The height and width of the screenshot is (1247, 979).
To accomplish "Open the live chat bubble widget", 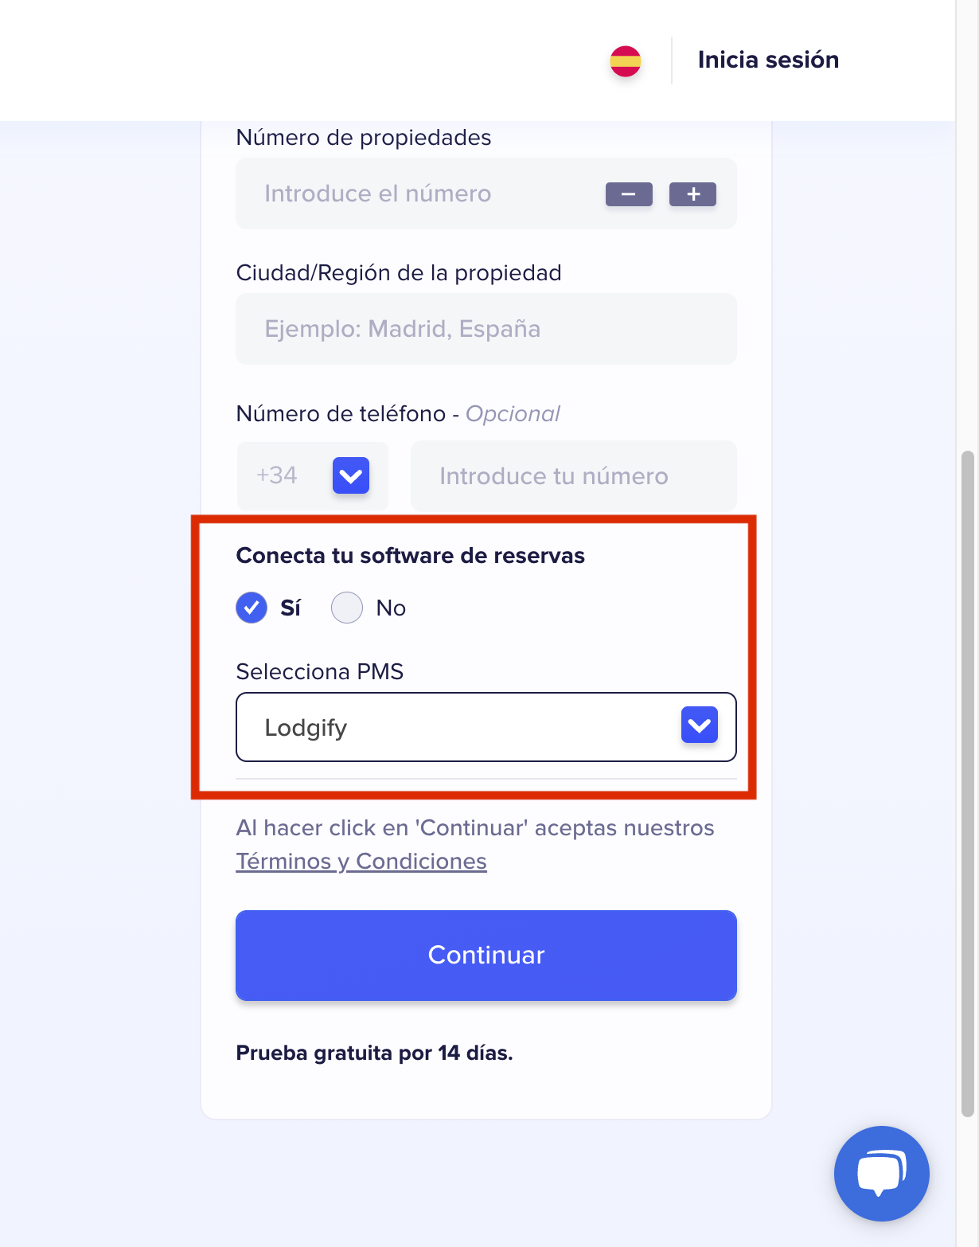I will click(x=881, y=1173).
